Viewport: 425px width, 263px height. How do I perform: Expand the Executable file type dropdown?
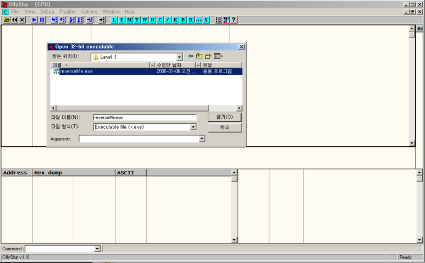[193, 127]
